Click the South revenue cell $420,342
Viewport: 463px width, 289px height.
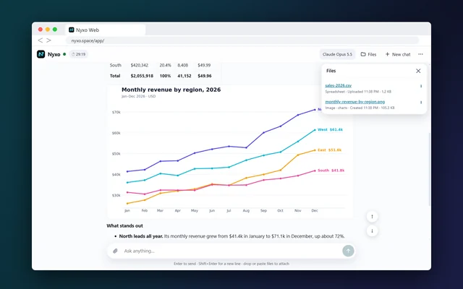pyautogui.click(x=140, y=65)
